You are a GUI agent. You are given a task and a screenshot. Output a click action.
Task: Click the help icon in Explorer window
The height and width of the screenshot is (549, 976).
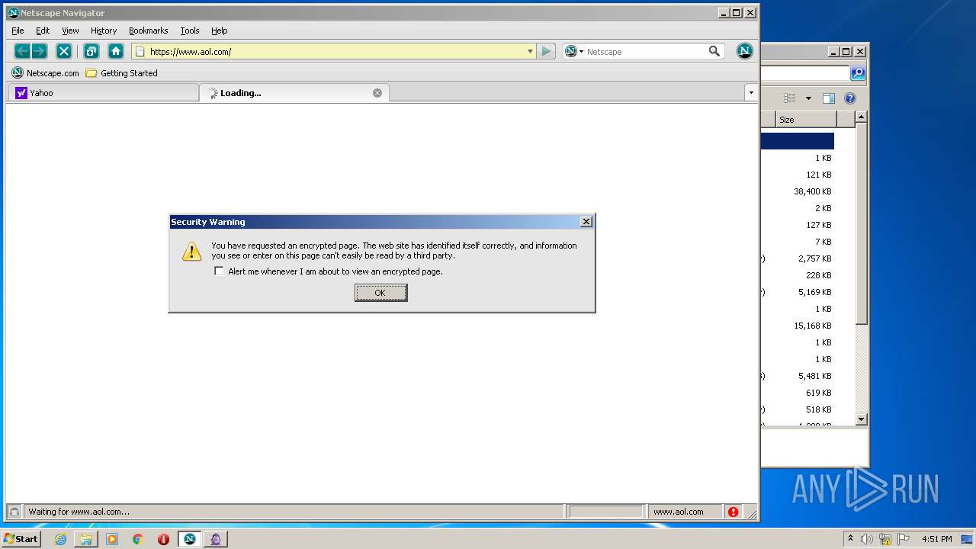click(850, 98)
